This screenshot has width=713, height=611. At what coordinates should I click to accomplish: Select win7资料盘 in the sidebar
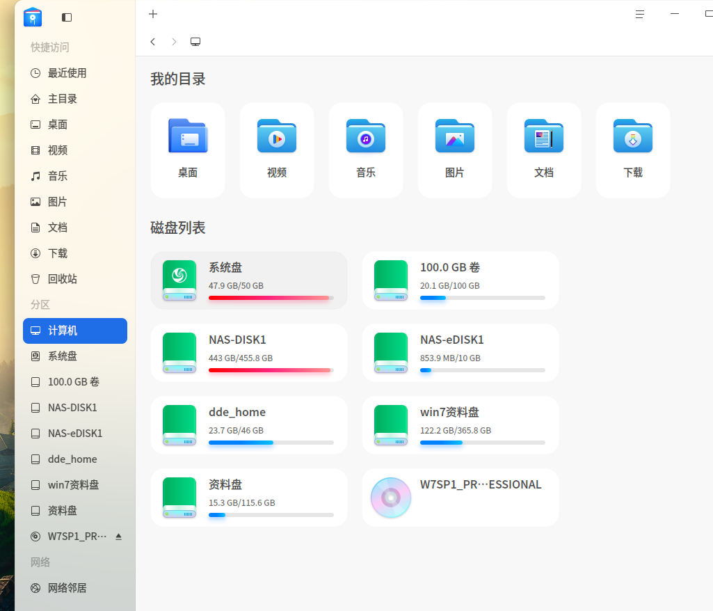75,485
